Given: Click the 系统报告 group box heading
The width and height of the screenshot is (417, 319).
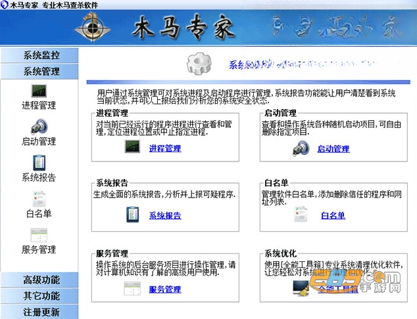Looking at the screenshot, I should point(112,183).
